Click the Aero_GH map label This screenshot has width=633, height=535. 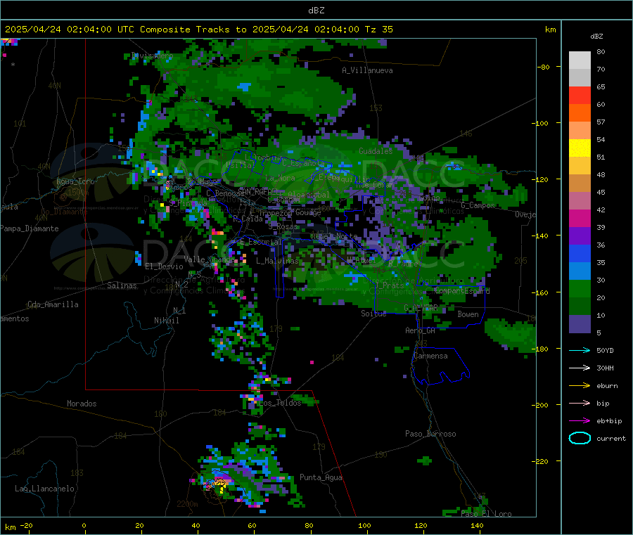[x=421, y=330]
